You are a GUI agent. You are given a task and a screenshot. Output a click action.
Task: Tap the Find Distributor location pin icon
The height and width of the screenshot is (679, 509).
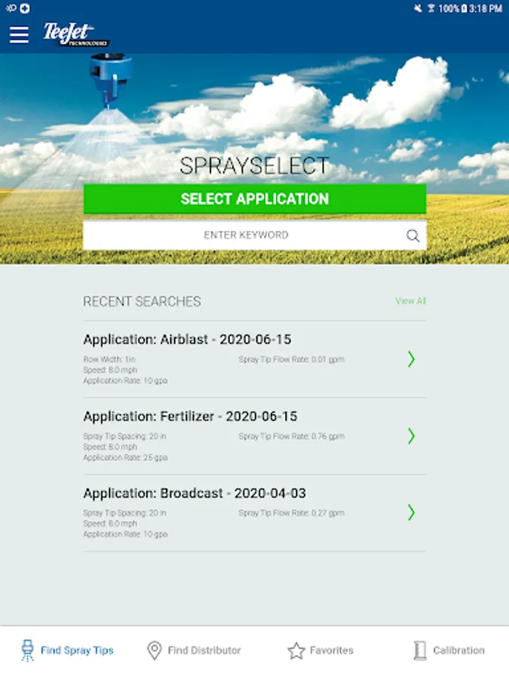click(155, 650)
